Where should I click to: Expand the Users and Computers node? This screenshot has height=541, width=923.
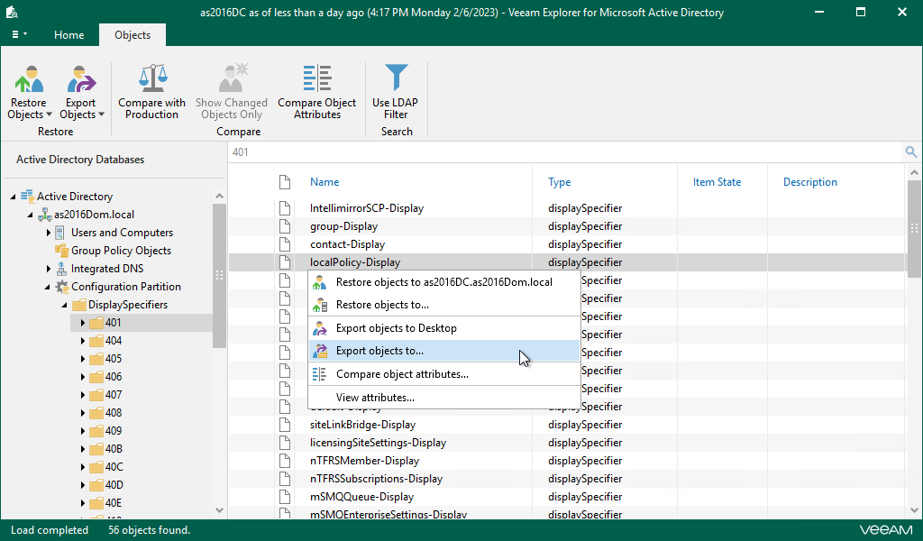tap(49, 233)
